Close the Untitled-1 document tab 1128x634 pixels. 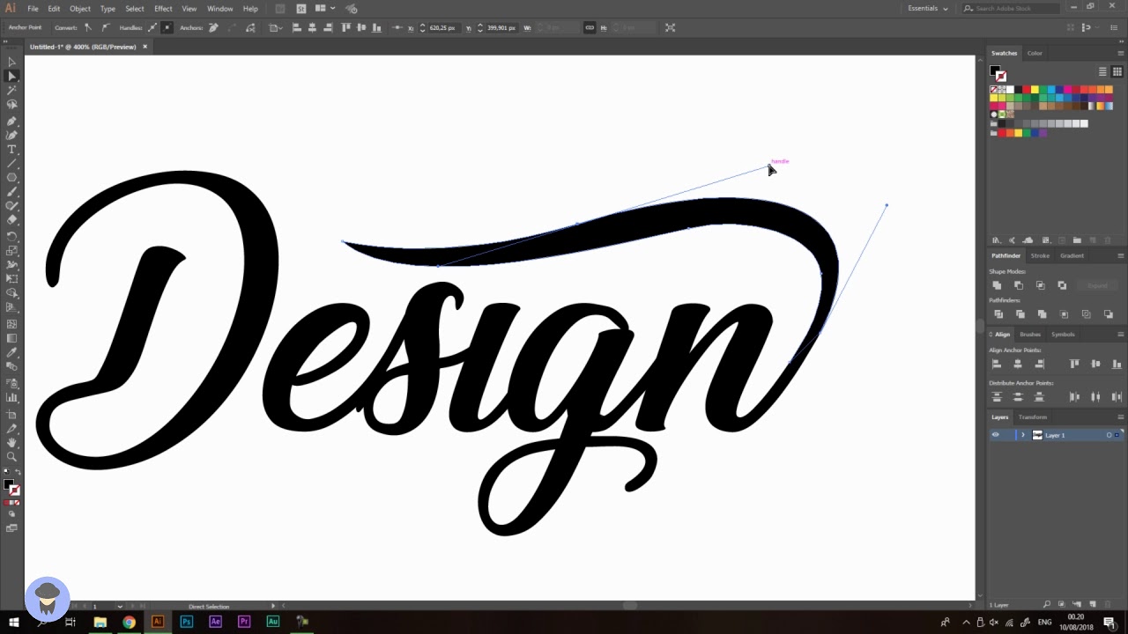click(145, 47)
